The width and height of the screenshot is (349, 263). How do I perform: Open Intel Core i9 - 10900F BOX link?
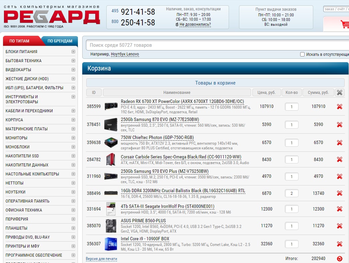point(145,239)
